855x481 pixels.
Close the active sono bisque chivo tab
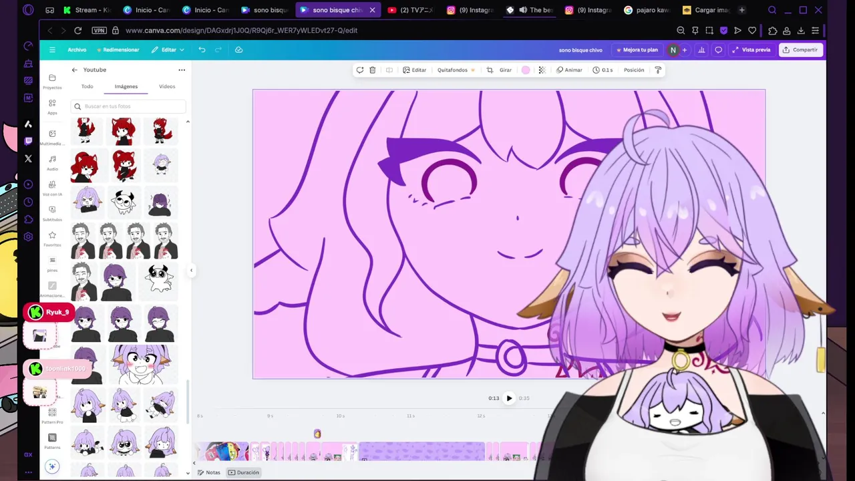372,10
